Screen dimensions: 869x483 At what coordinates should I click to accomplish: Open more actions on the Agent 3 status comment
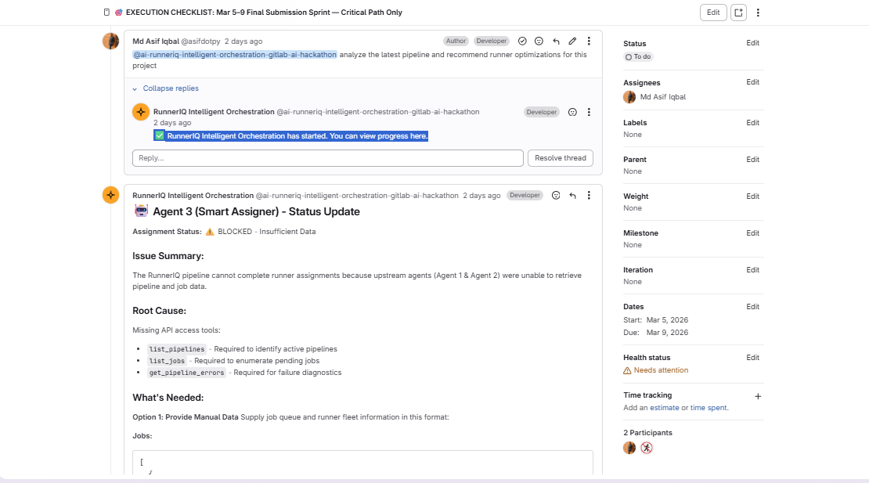(590, 196)
